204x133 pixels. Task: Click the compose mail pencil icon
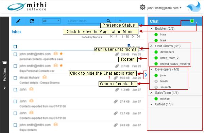18,21
